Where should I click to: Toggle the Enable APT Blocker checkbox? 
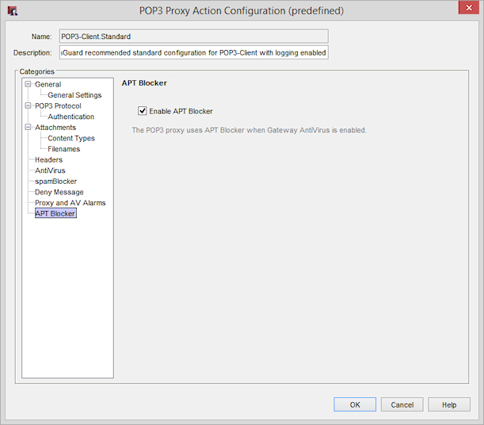(142, 111)
